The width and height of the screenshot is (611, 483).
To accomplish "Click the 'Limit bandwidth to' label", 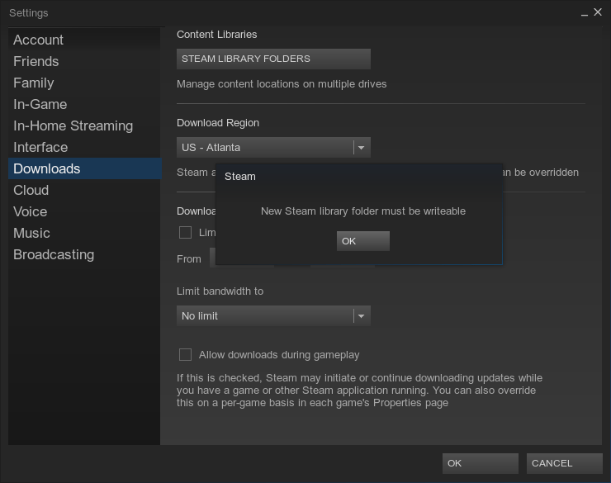I will click(220, 291).
